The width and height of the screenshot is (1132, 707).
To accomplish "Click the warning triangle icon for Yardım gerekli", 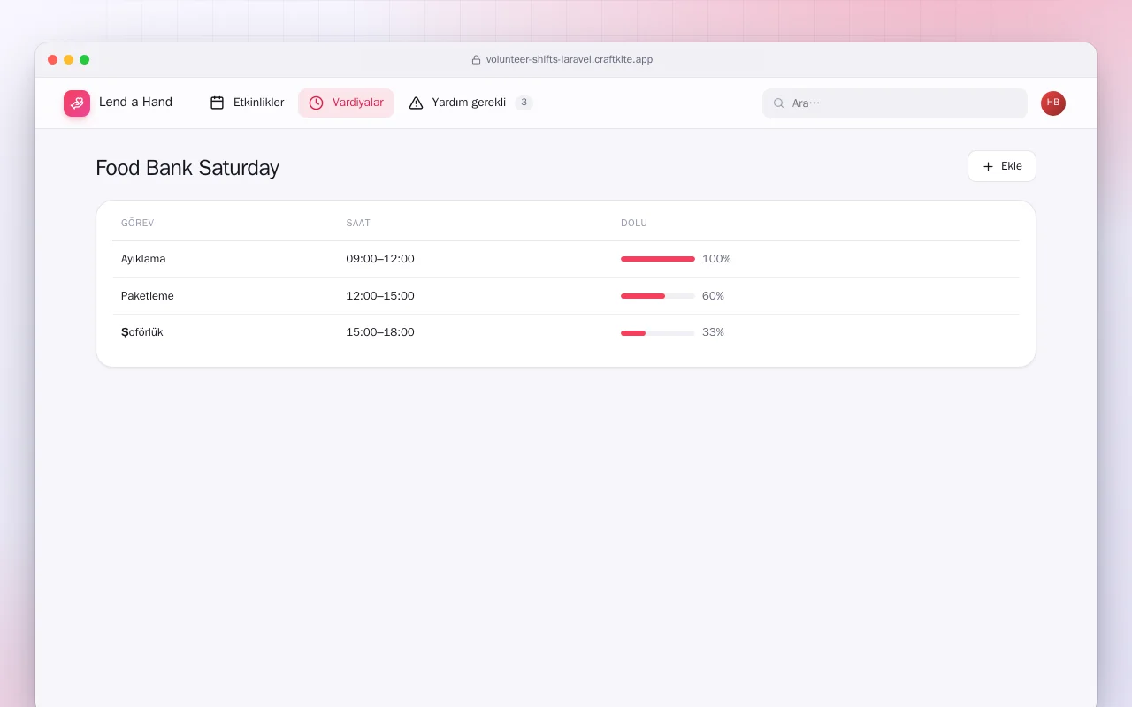I will coord(416,103).
